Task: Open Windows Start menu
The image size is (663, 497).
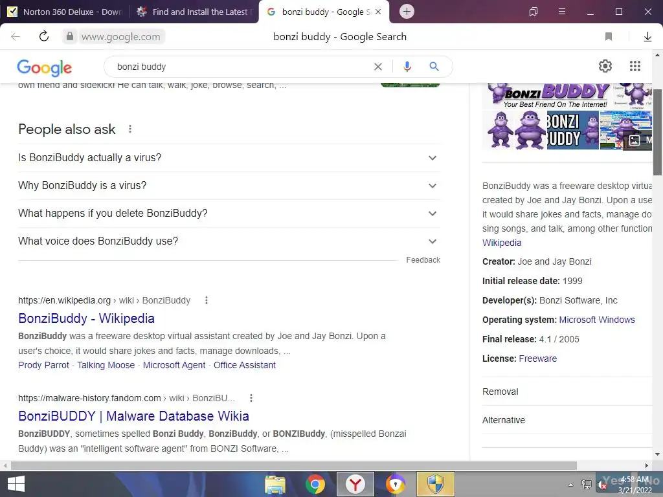Action: (16, 484)
